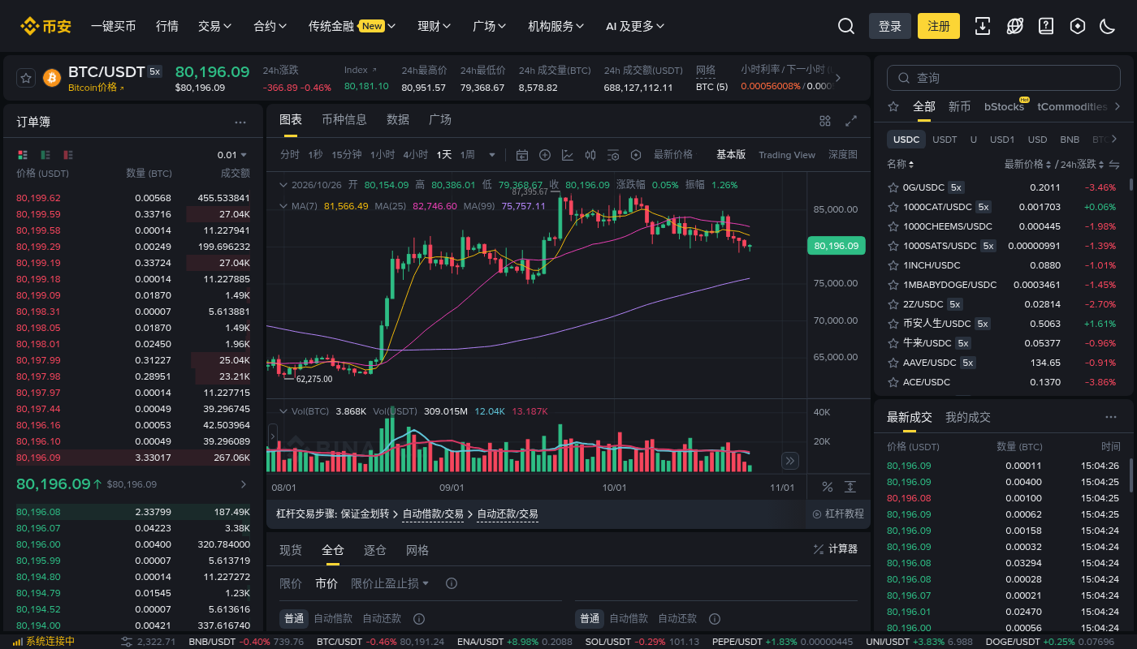Open order book more-options ellipsis
Screen dimensions: 1137x649
240,122
